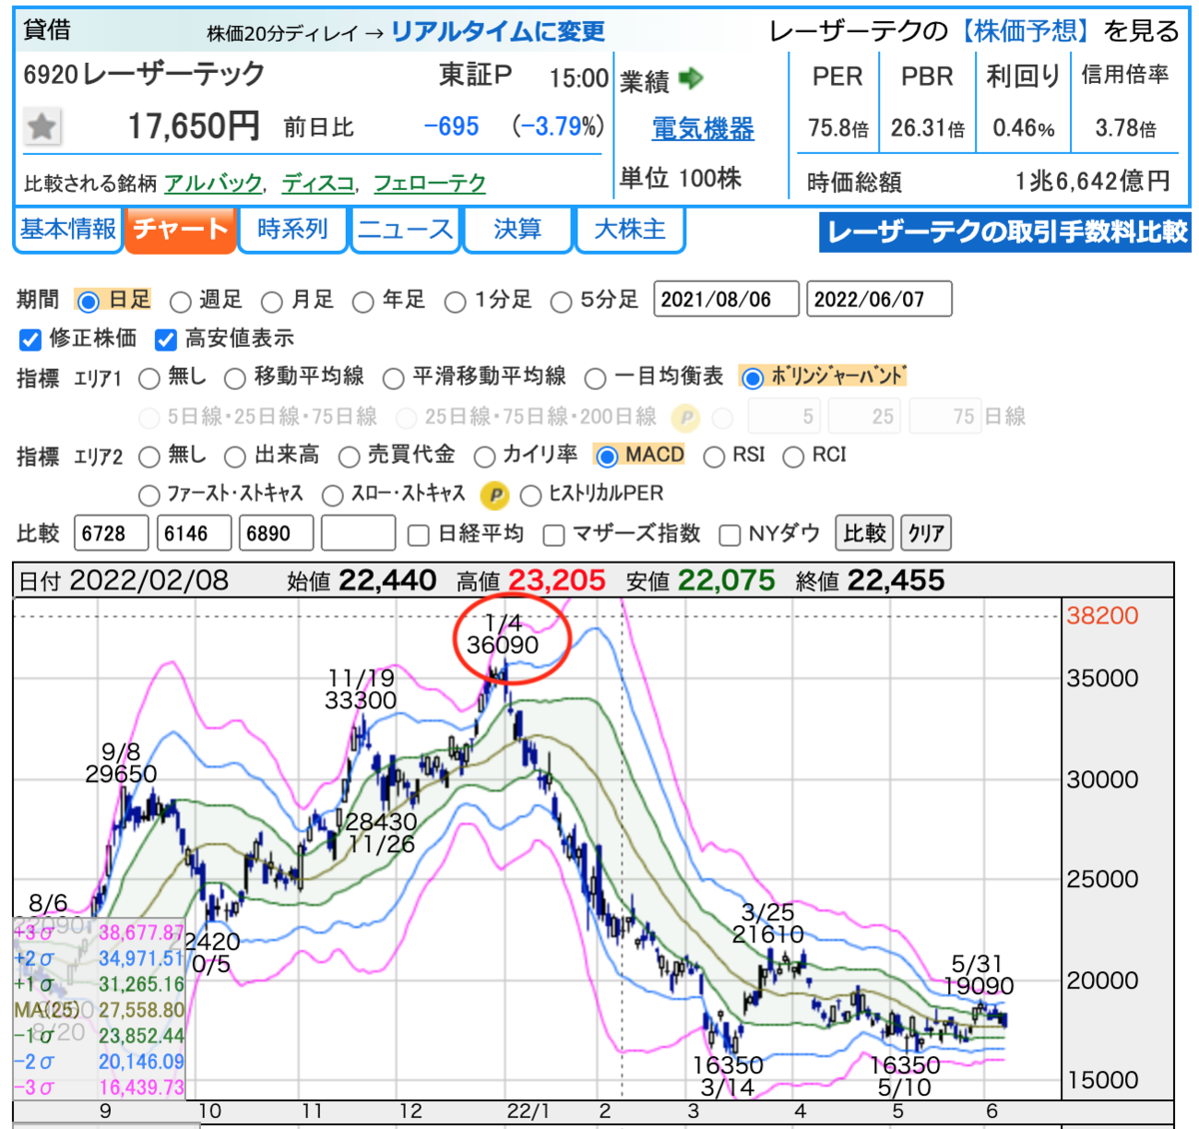Toggle the 修正株価 checkbox

[30, 340]
